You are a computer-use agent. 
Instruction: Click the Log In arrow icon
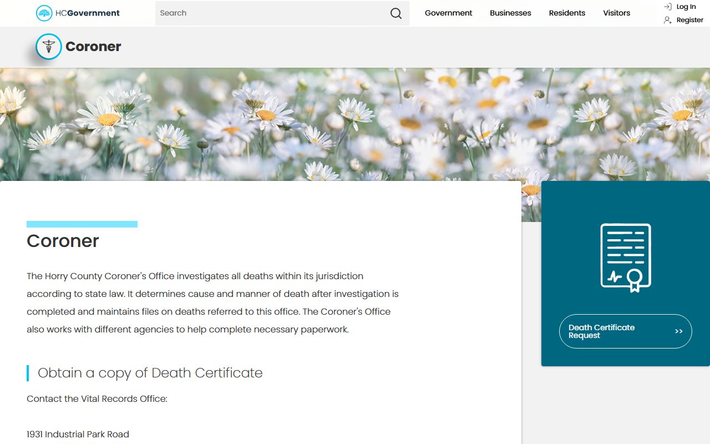click(668, 7)
